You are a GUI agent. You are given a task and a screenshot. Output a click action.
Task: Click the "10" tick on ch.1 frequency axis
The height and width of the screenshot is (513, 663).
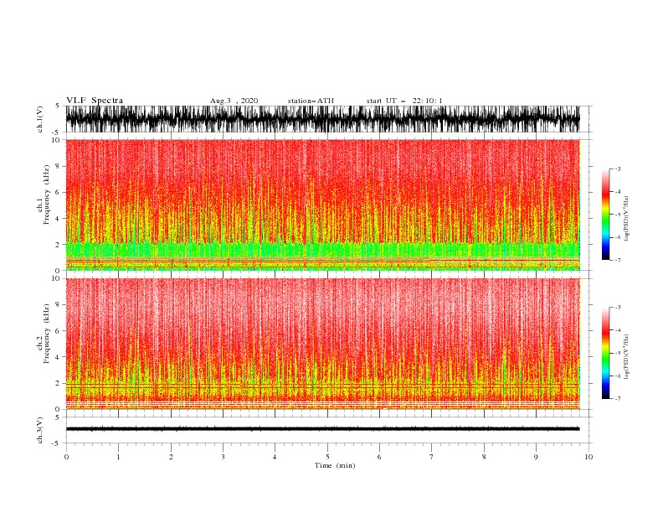[57, 140]
